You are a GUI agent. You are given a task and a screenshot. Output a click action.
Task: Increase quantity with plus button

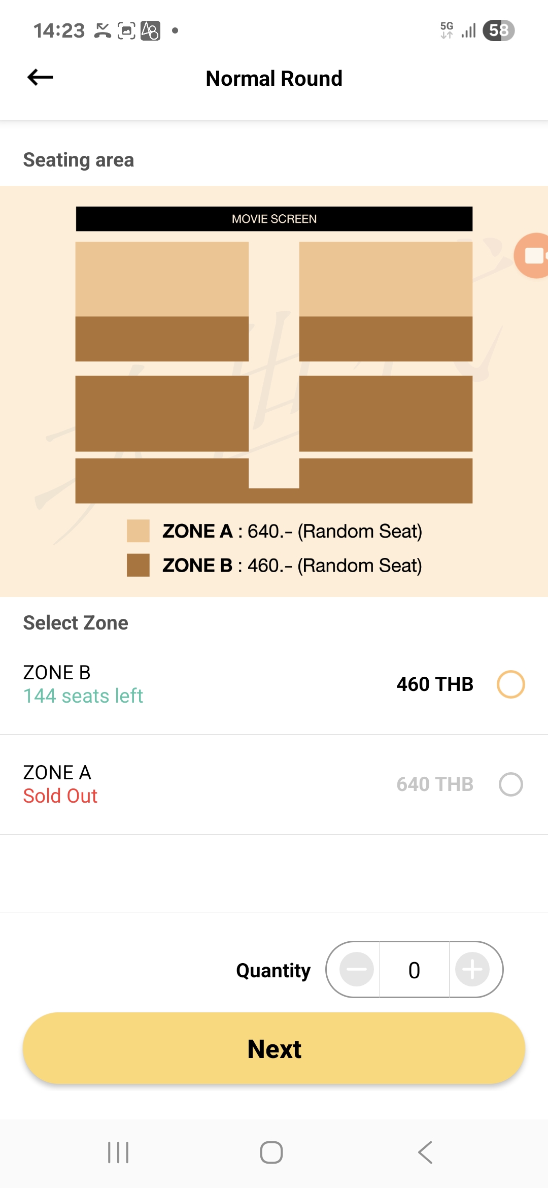pyautogui.click(x=472, y=969)
